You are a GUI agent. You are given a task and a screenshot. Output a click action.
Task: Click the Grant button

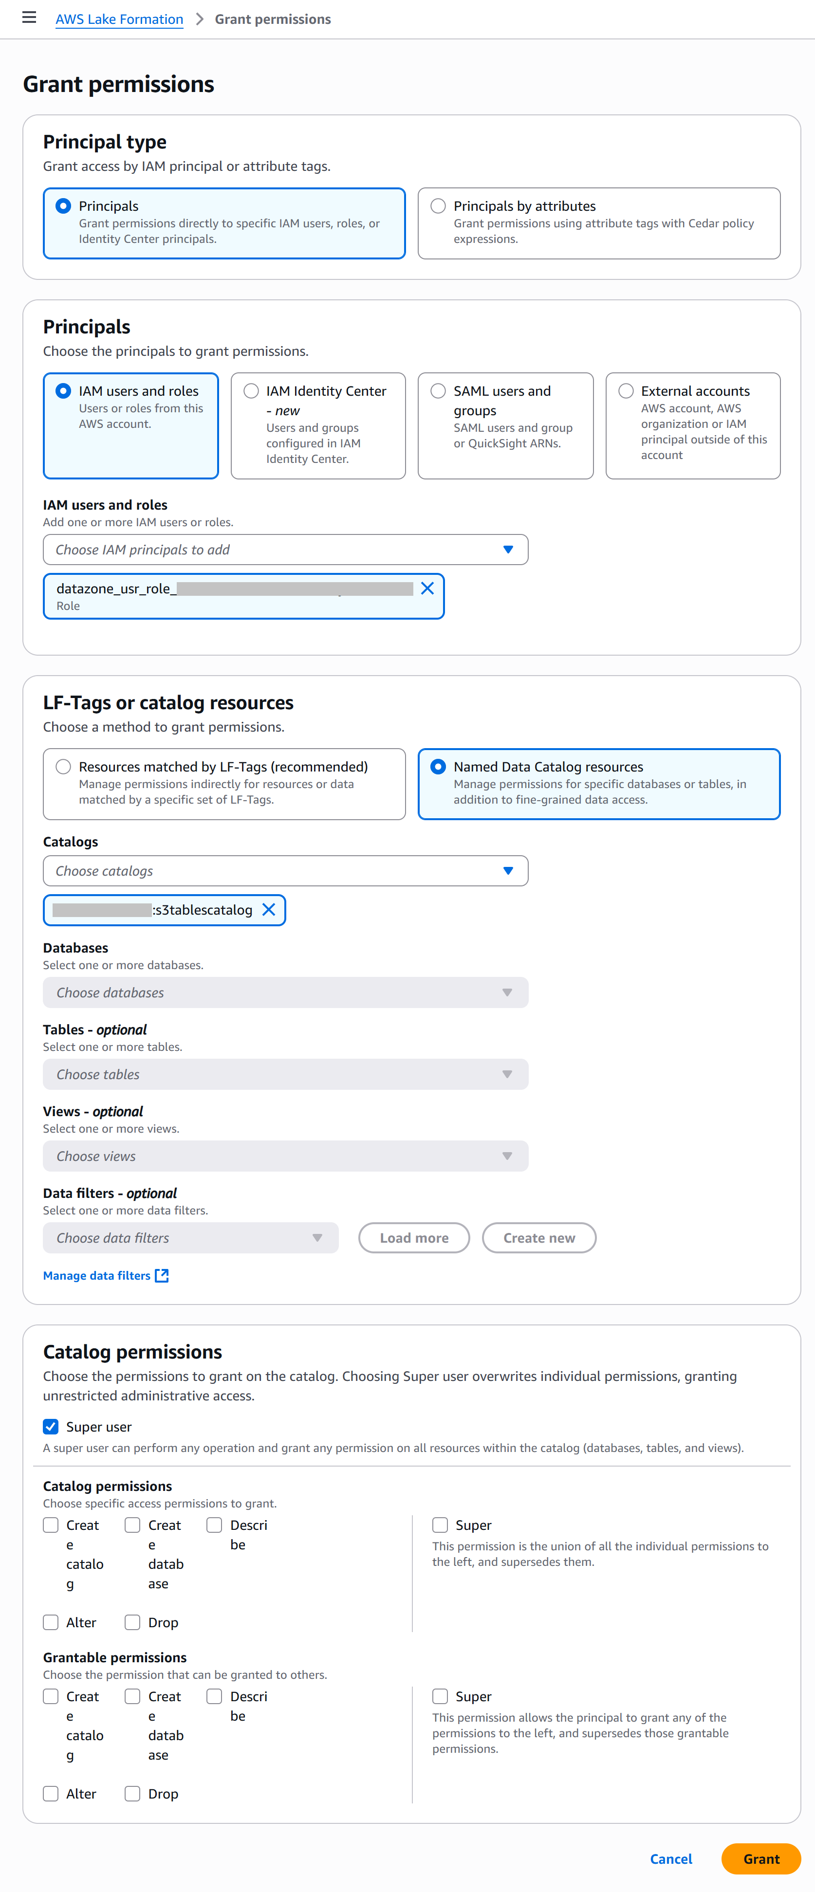[x=760, y=1858]
